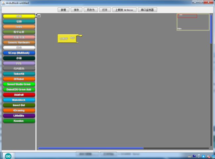The width and height of the screenshot is (215, 159).
Task: Open the yellow 控制 block drawer
Action: point(19,16)
